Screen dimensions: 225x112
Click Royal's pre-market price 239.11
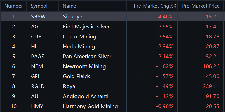pos(211,86)
